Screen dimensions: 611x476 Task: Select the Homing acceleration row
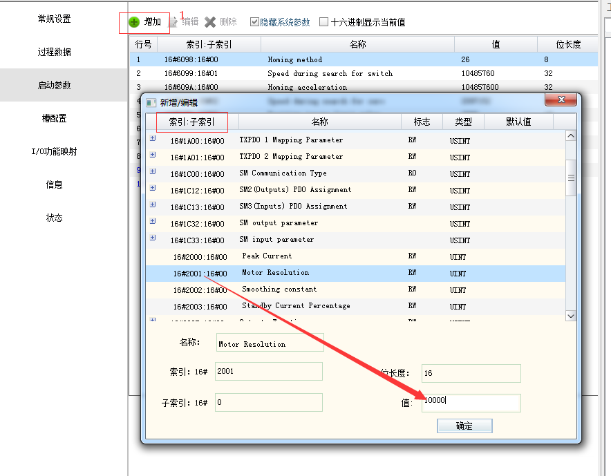[364, 87]
